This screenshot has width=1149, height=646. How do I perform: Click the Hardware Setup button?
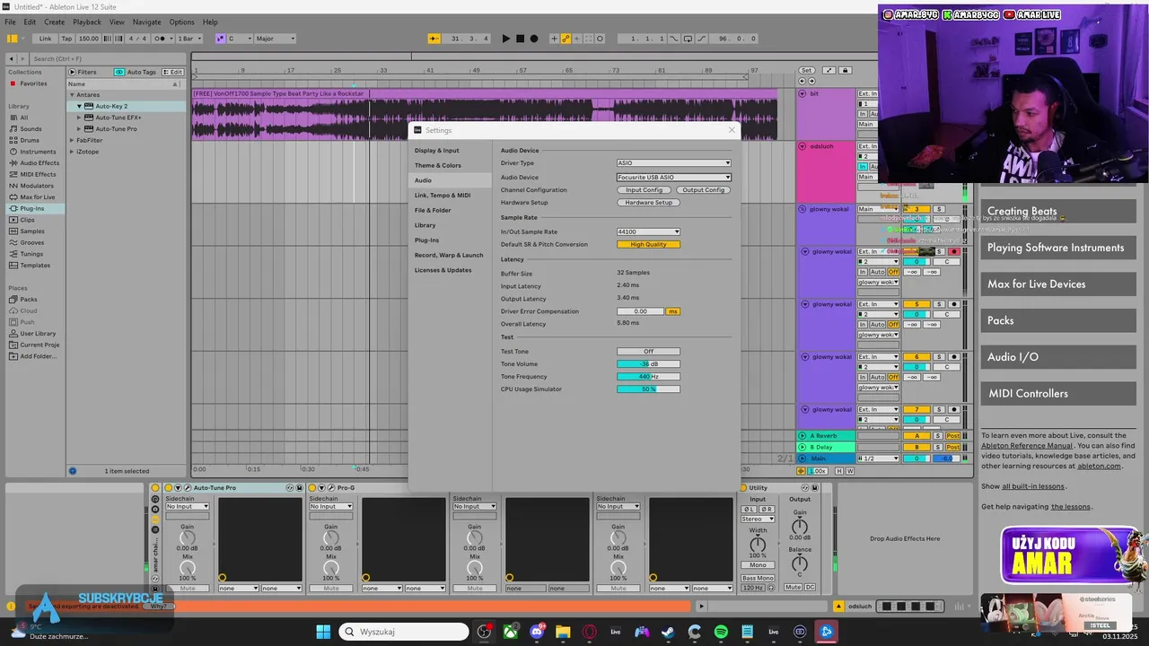pyautogui.click(x=648, y=203)
